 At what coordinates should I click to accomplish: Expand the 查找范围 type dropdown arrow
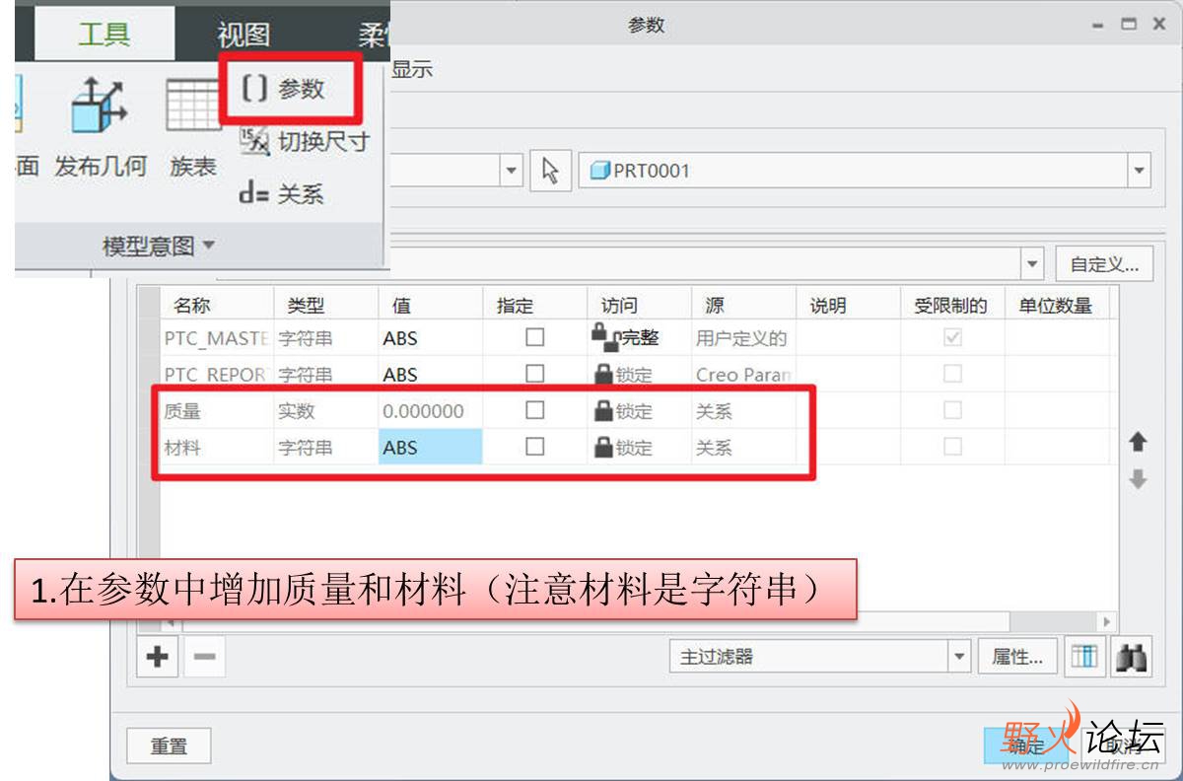point(511,171)
